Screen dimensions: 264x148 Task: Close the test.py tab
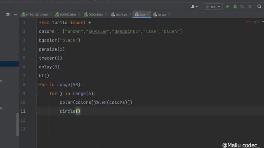tap(169, 15)
